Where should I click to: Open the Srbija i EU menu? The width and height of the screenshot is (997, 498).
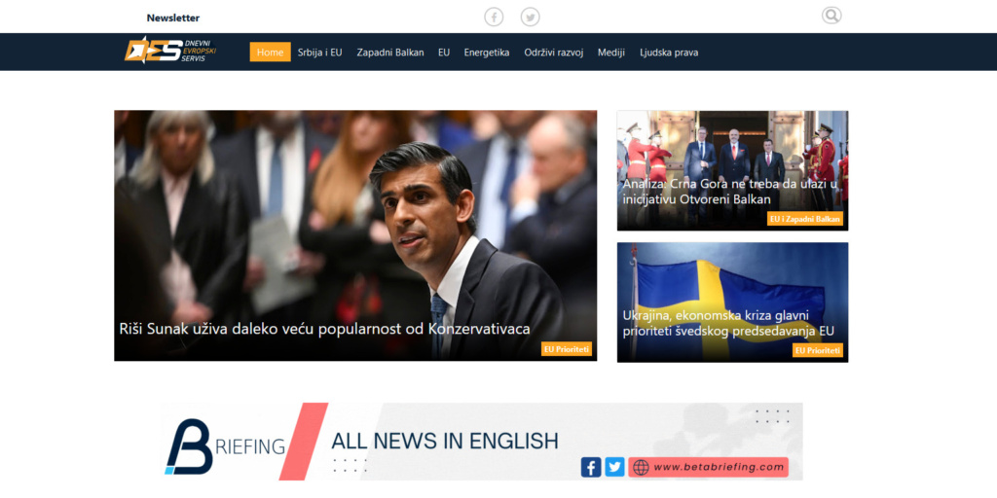pyautogui.click(x=320, y=53)
